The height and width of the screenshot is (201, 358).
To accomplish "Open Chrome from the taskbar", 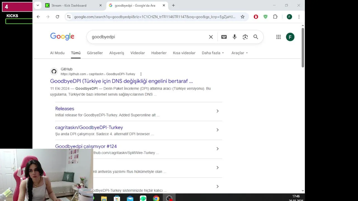I will click(x=156, y=198).
